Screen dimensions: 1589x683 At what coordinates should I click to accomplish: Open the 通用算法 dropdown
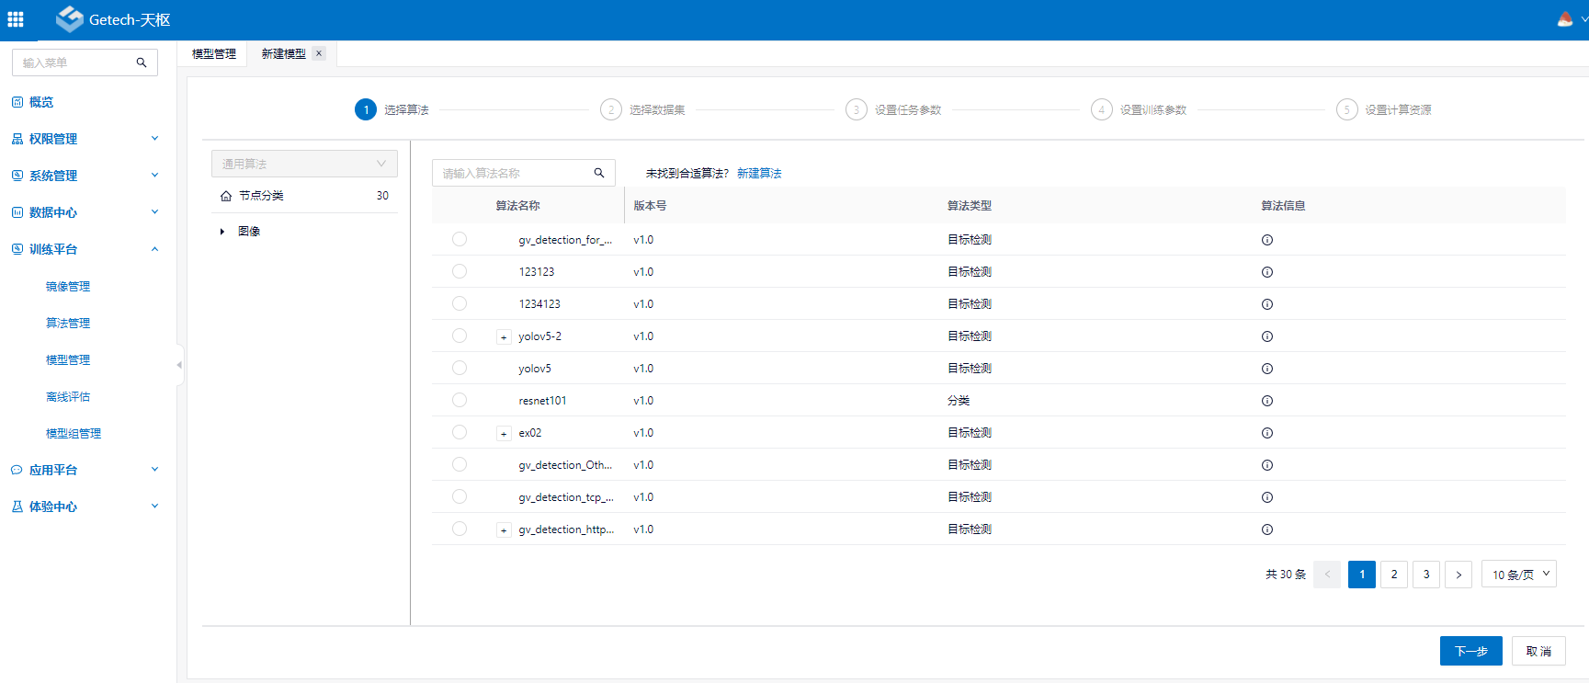[x=304, y=164]
